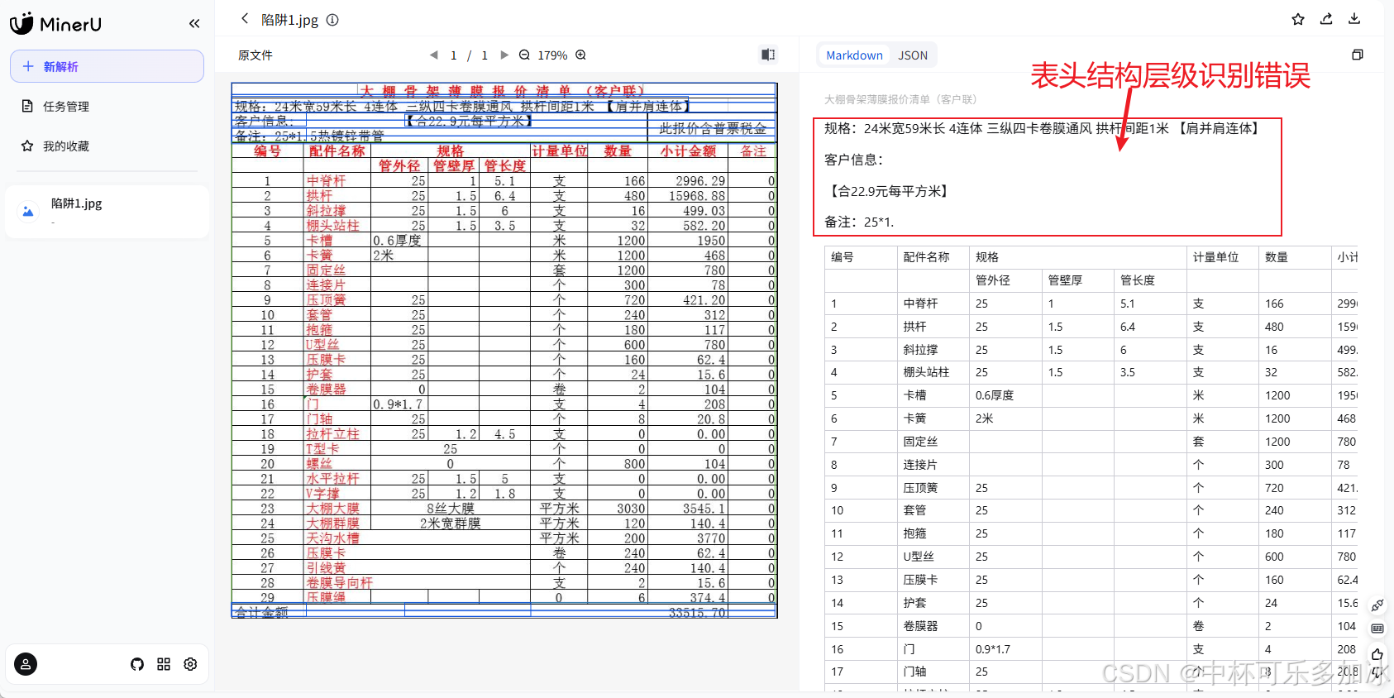1394x698 pixels.
Task: Zoom in the original file preview
Action: click(580, 55)
